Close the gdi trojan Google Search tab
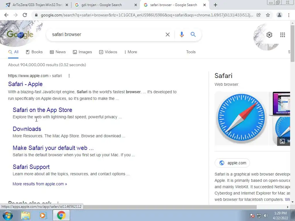The width and height of the screenshot is (295, 221). 136,5
